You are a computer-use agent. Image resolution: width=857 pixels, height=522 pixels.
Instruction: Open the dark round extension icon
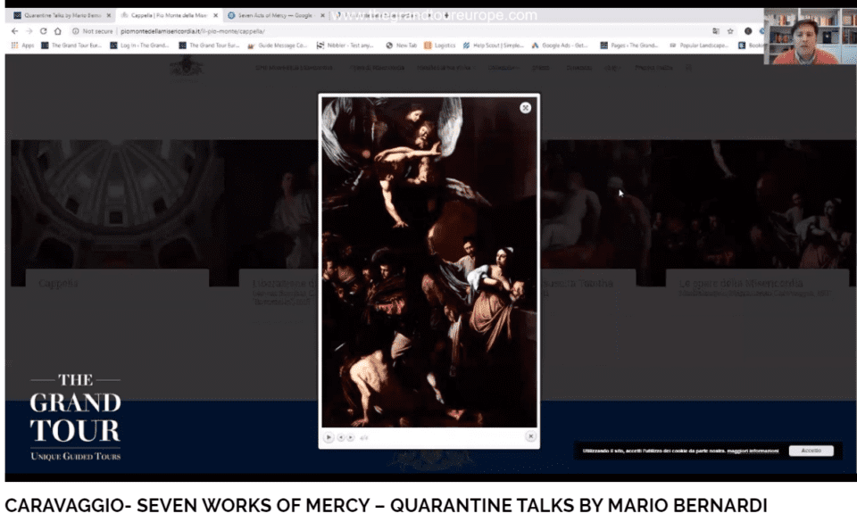tap(748, 31)
